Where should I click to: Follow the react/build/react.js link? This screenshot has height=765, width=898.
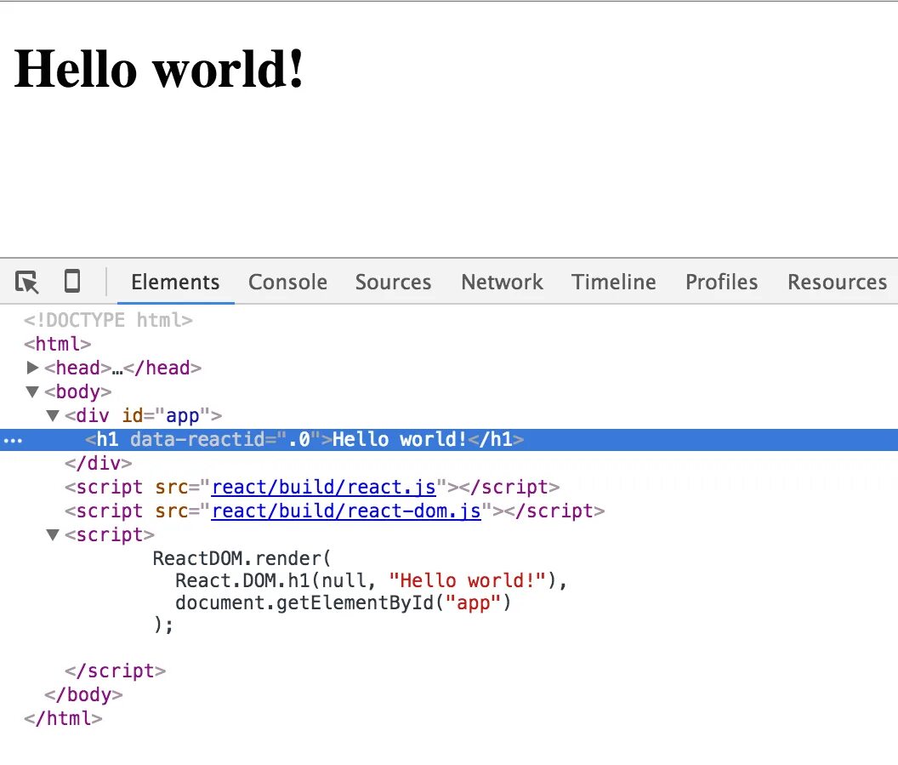coord(324,487)
